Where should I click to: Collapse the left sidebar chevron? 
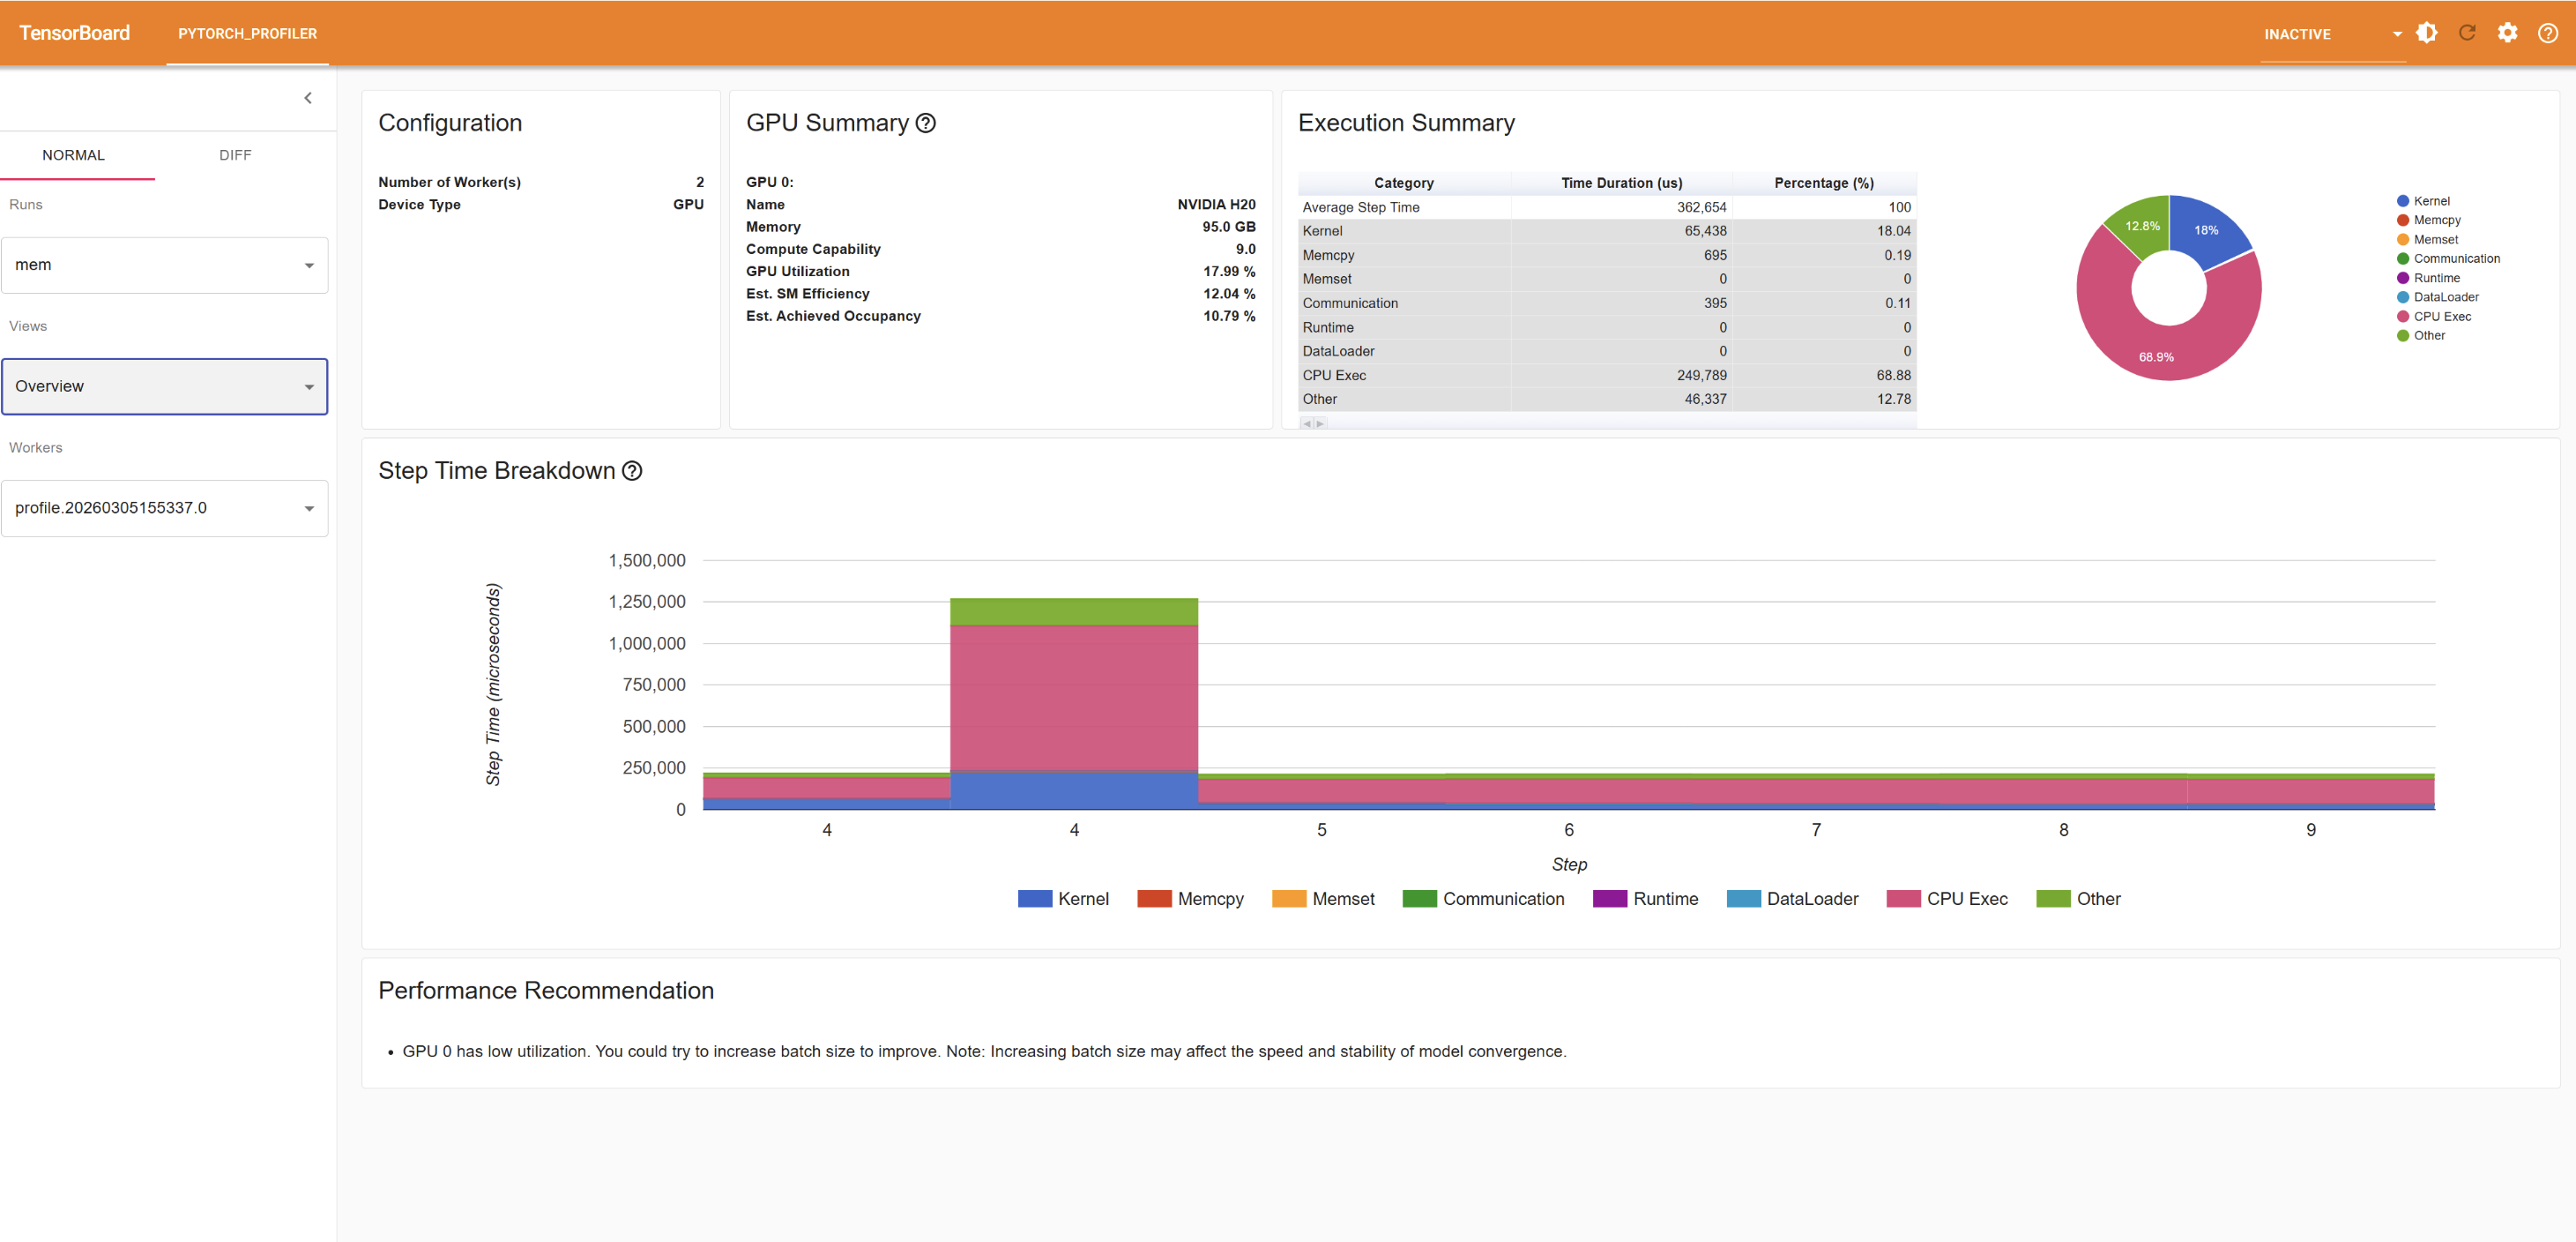[308, 98]
